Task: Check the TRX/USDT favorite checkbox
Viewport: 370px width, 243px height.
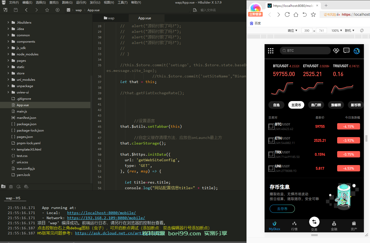Action: pyautogui.click(x=271, y=154)
